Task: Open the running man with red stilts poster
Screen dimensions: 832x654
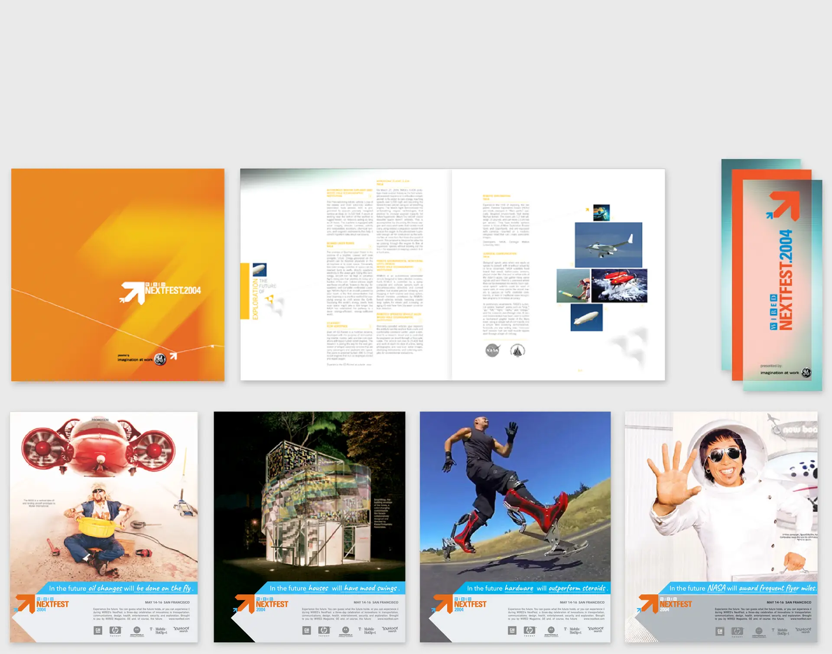Action: (x=515, y=527)
